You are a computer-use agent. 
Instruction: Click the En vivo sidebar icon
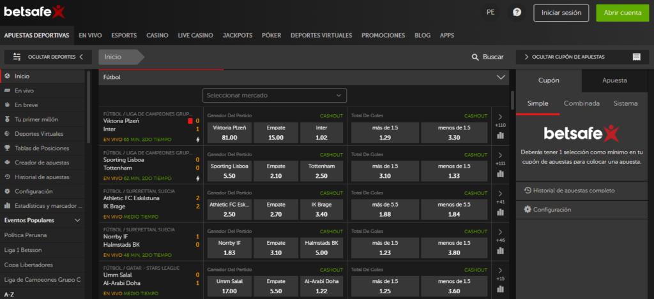coord(7,91)
